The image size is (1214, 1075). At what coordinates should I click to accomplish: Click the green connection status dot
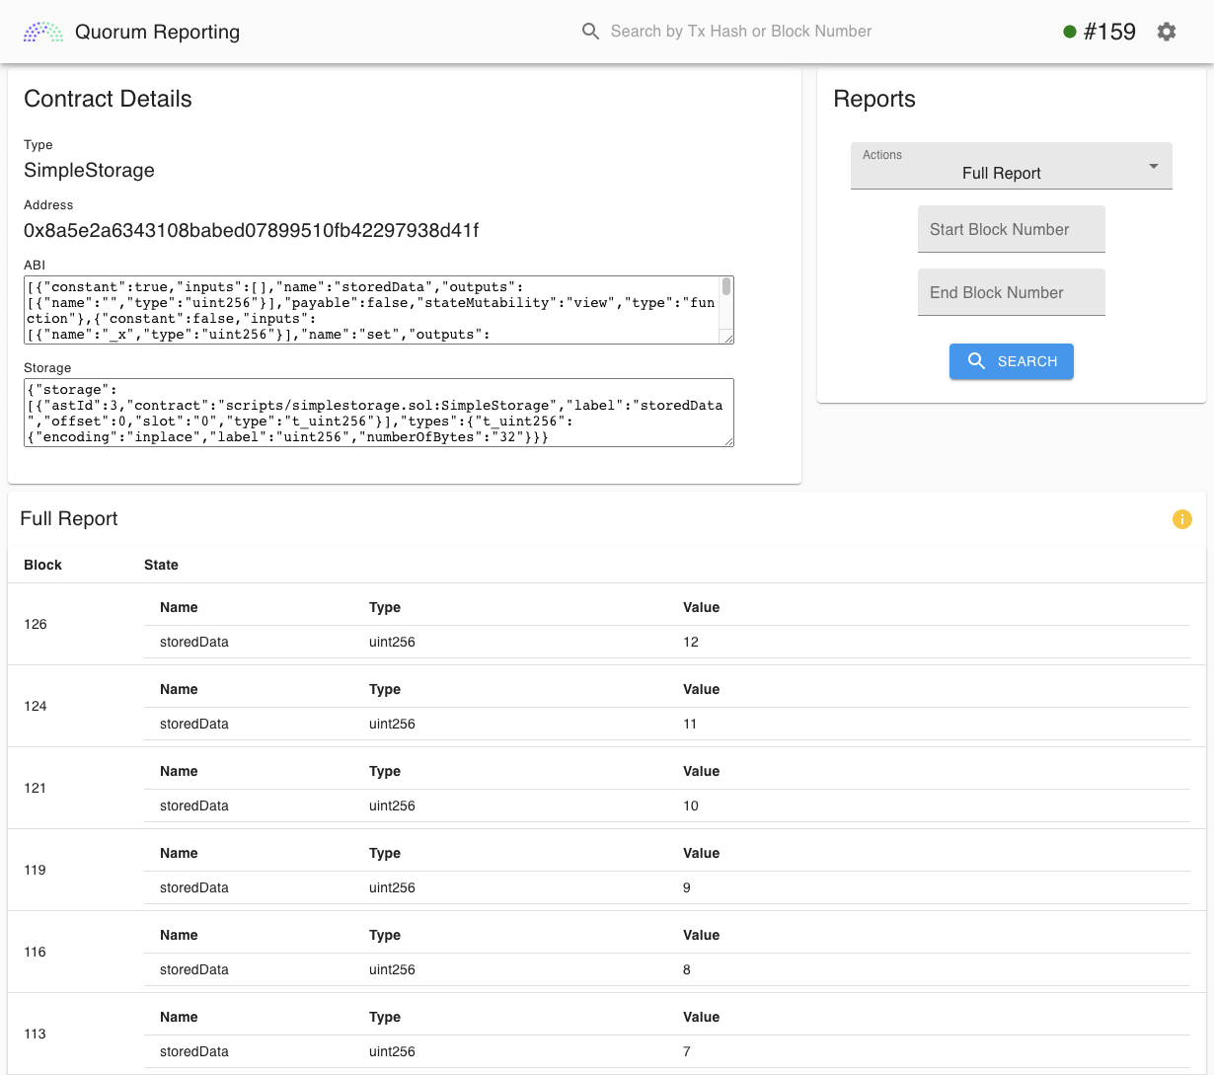[x=1069, y=32]
